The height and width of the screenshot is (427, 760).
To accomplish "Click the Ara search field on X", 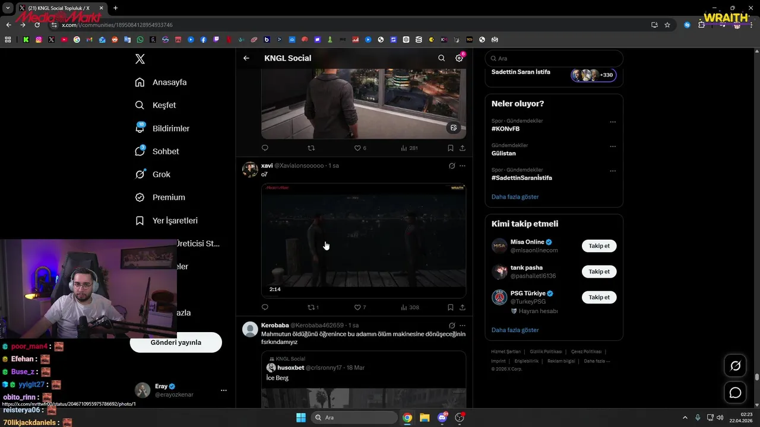I will (x=554, y=59).
